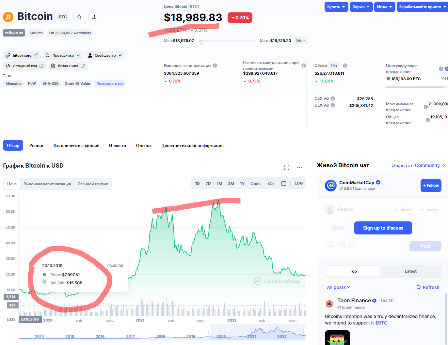This screenshot has width=448, height=345.
Task: Click the Refresh posts icon
Action: click(419, 287)
